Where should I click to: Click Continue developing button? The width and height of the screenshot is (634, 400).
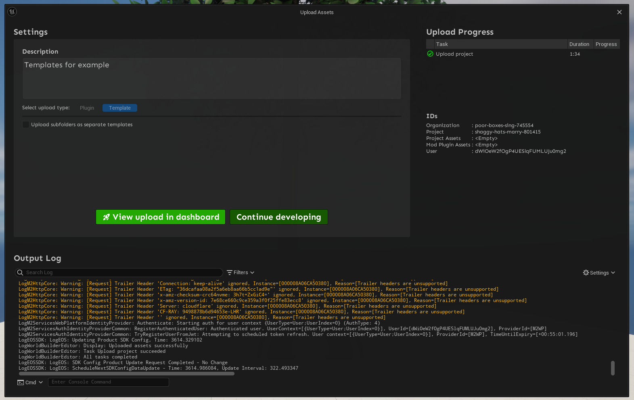(278, 217)
